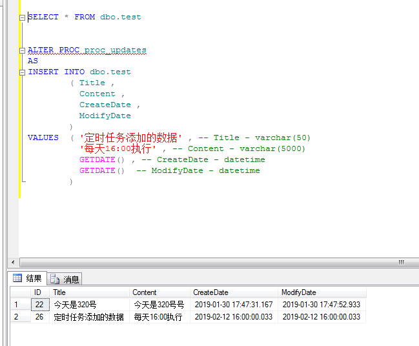The height and width of the screenshot is (346, 419).
Task: Click the editor horizontal scrollbar thumb
Action: coord(220,262)
